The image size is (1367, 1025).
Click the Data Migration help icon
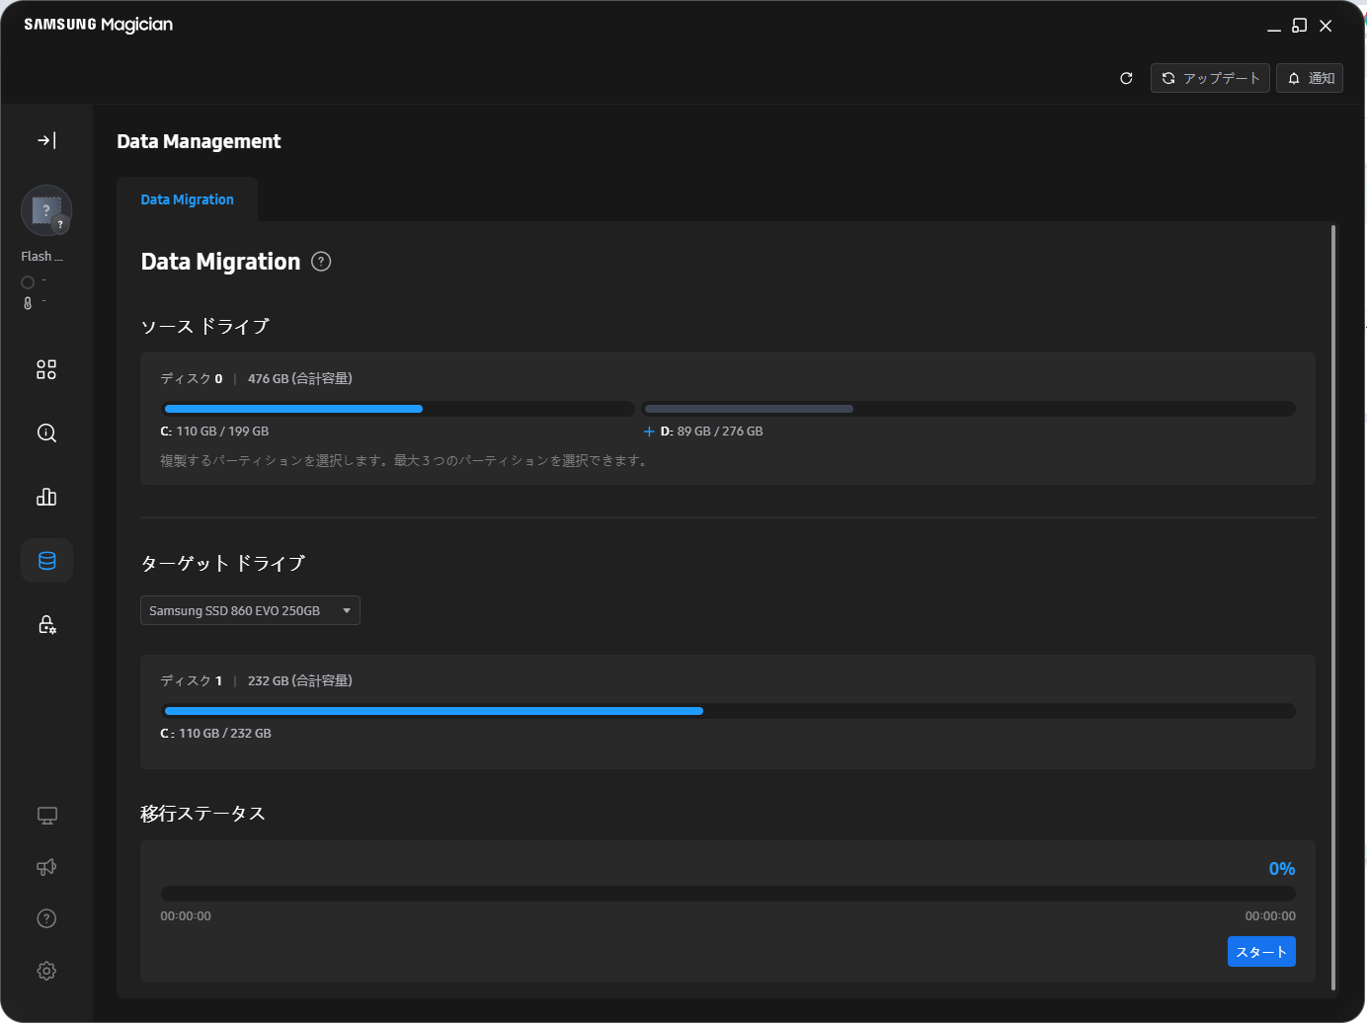click(321, 262)
